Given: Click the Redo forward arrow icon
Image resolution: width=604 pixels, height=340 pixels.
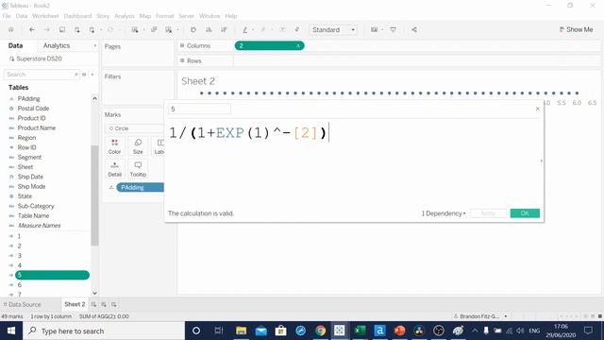Looking at the screenshot, I should pos(47,29).
